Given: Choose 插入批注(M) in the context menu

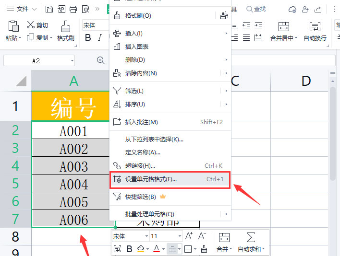Looking at the screenshot, I should tap(170, 122).
